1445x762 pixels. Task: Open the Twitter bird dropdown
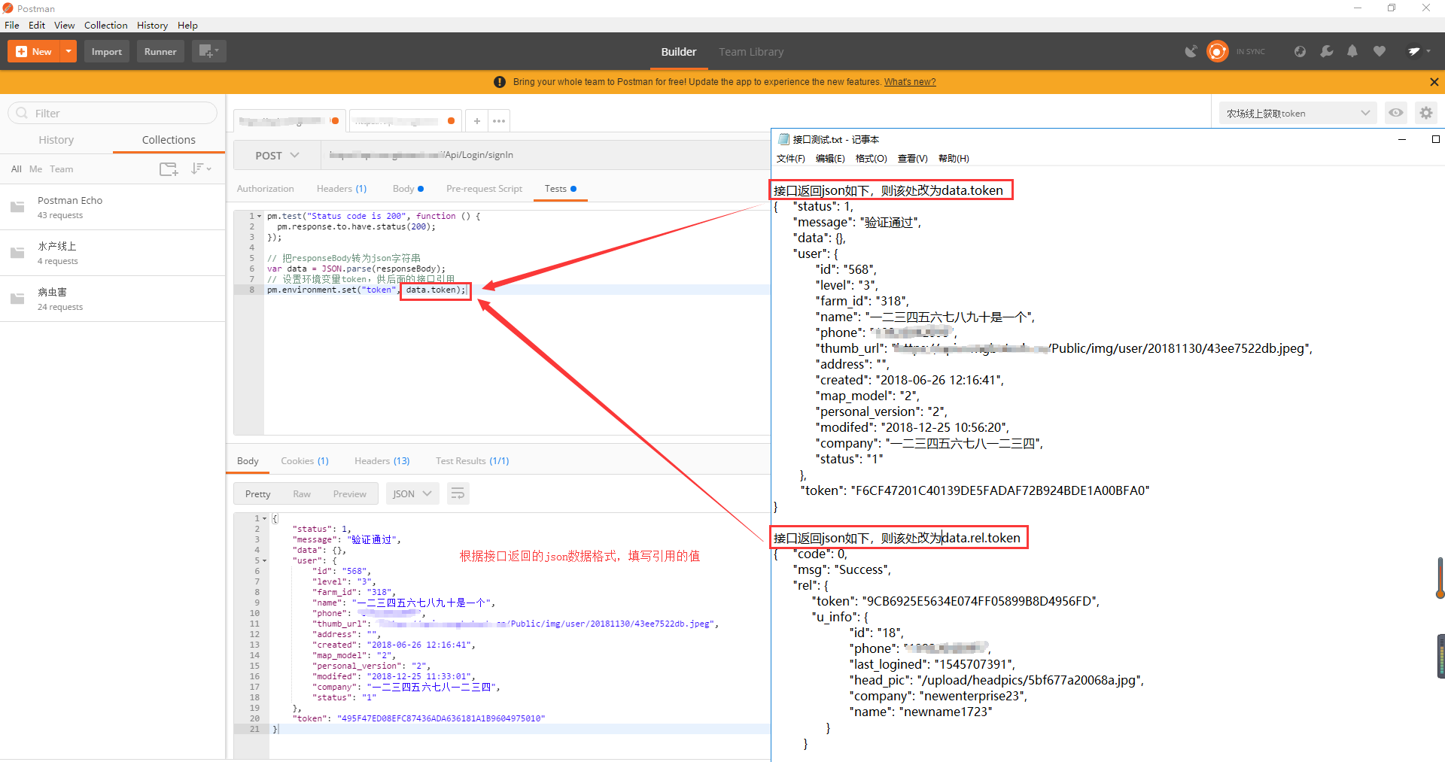[1419, 51]
